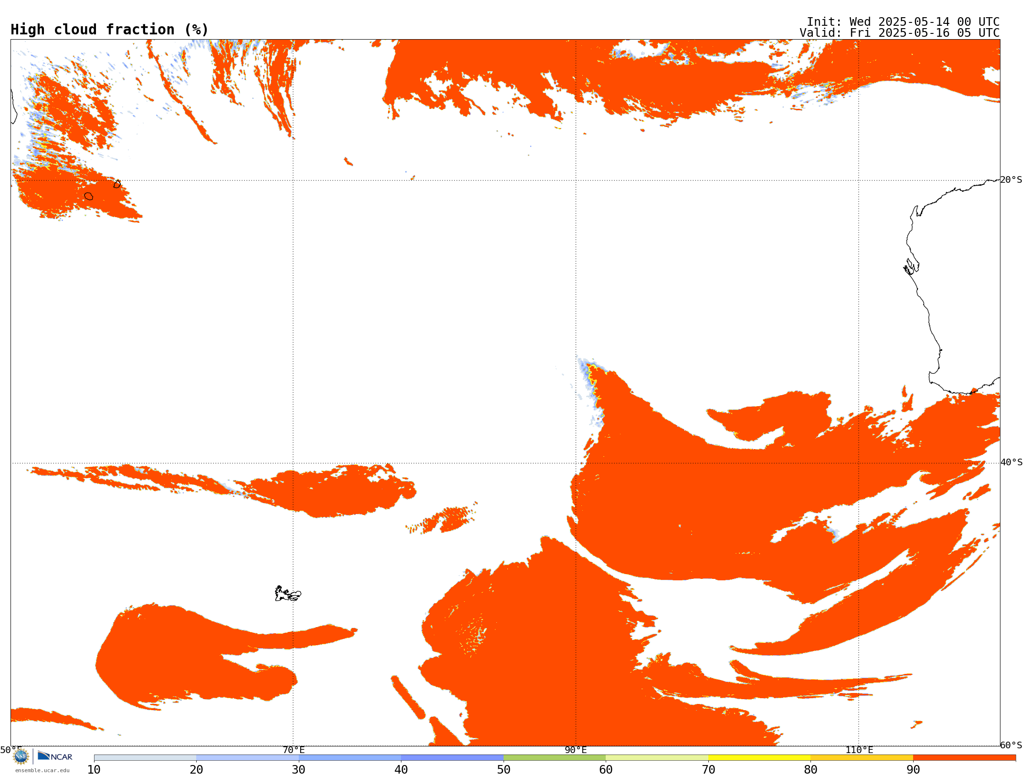Click the 'Valid: Fri 2025-05-16 05 UTC' text
Viewport: 1031px width, 776px height.
tap(900, 33)
